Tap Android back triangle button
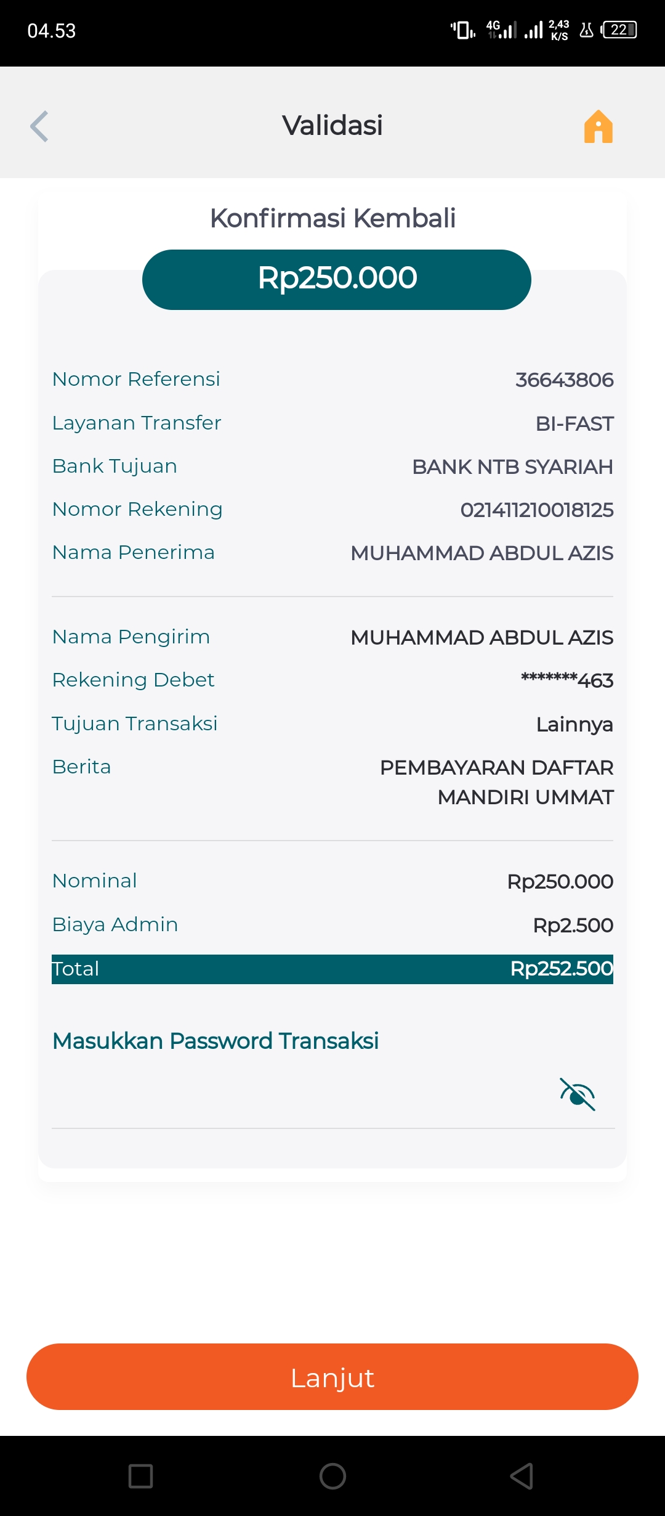The height and width of the screenshot is (1516, 665). click(522, 1476)
